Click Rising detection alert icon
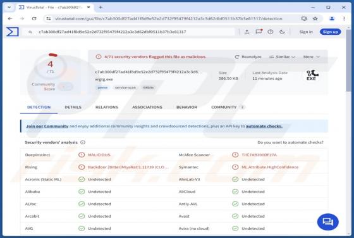The width and height of the screenshot is (354, 238). 82,167
